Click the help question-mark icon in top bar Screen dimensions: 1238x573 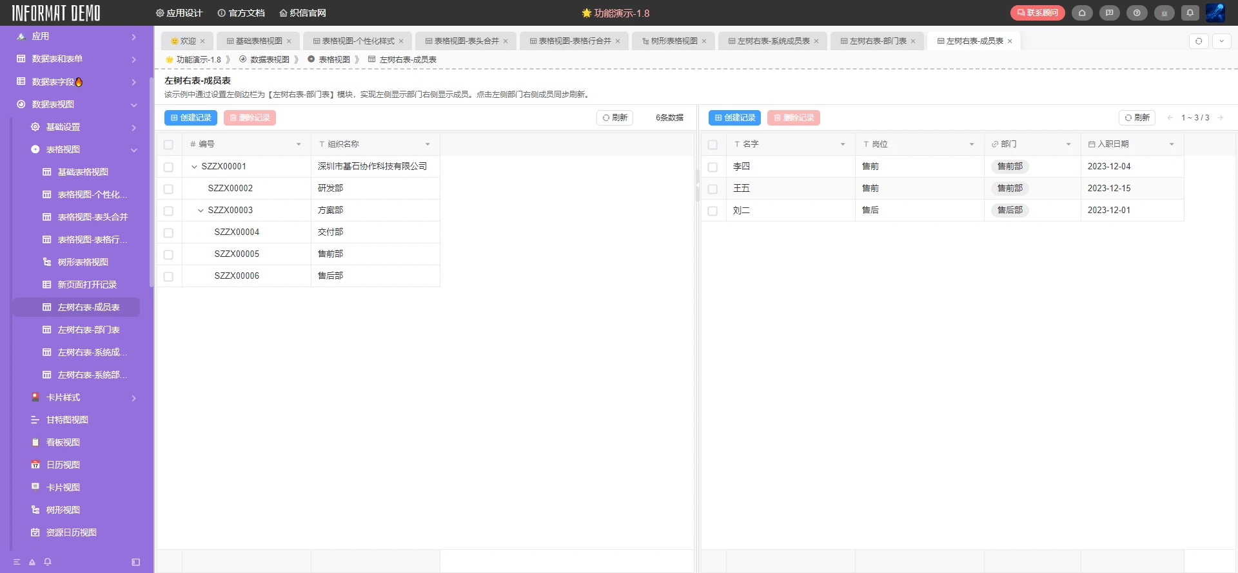click(x=1137, y=13)
